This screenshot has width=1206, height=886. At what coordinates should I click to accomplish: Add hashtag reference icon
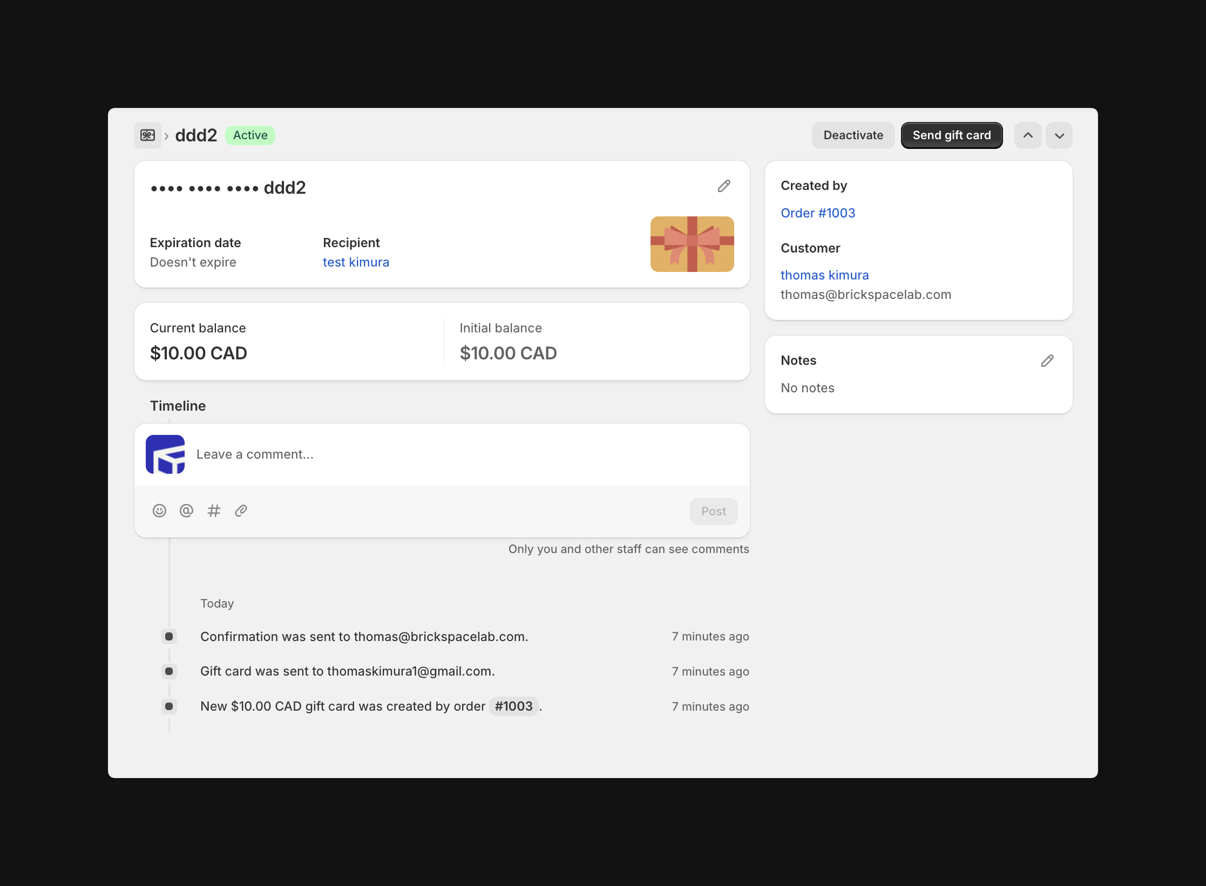point(214,510)
